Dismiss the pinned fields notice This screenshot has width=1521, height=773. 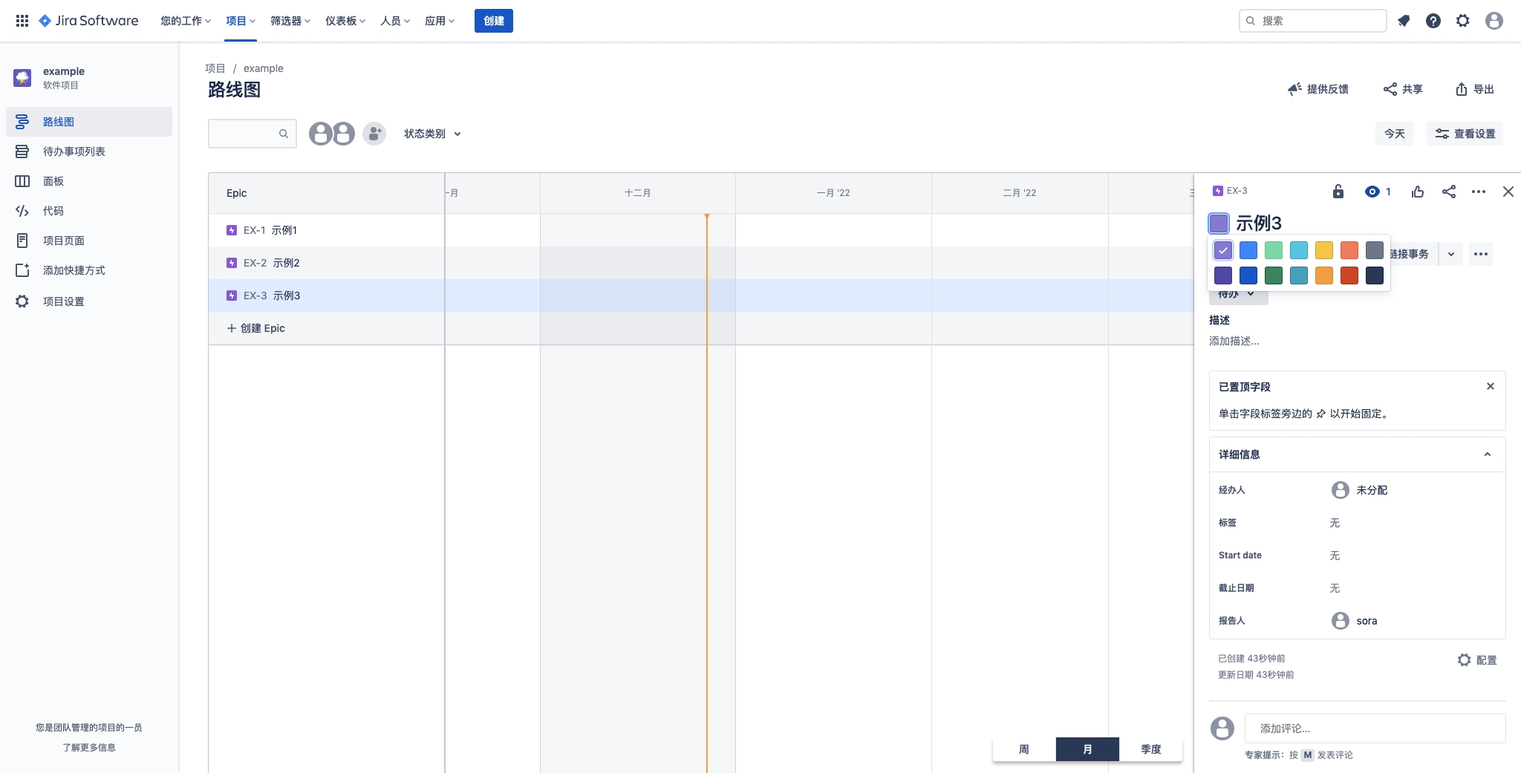click(1490, 386)
